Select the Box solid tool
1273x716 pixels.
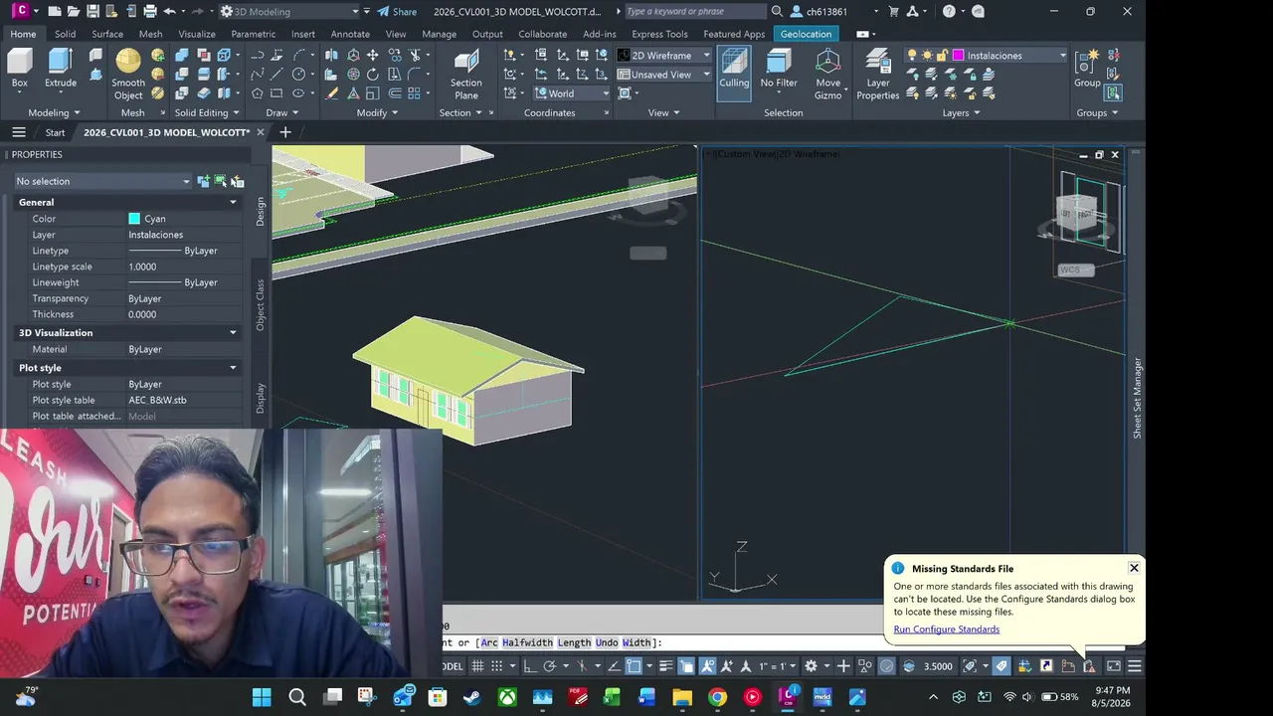tap(20, 68)
